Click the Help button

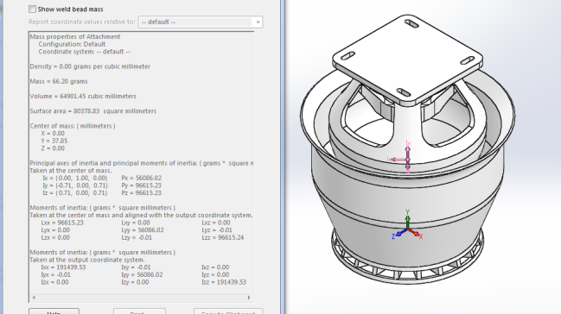point(54,311)
